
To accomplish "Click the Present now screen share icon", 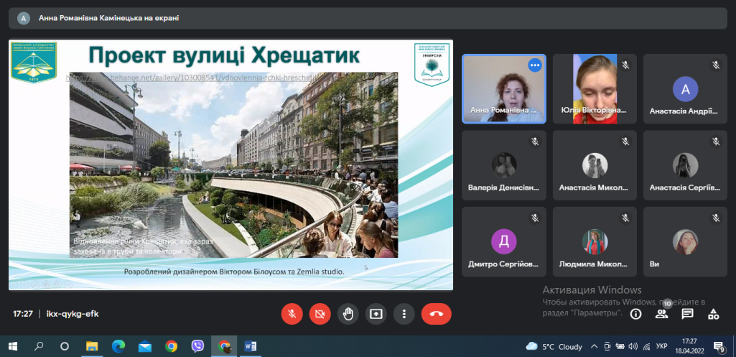I will coord(376,314).
